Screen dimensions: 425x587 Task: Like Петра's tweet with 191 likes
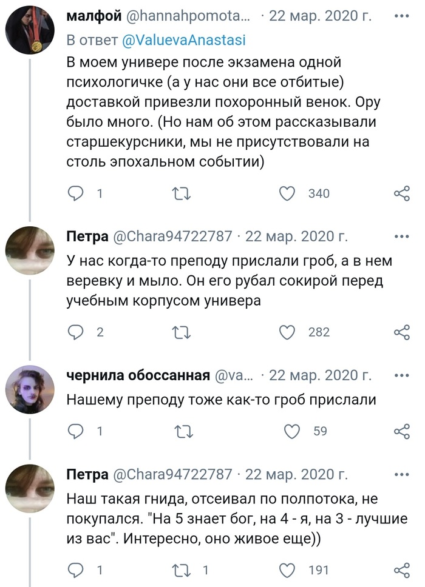pos(287,569)
